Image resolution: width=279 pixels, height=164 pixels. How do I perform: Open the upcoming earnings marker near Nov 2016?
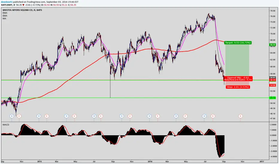pyautogui.click(x=240, y=116)
